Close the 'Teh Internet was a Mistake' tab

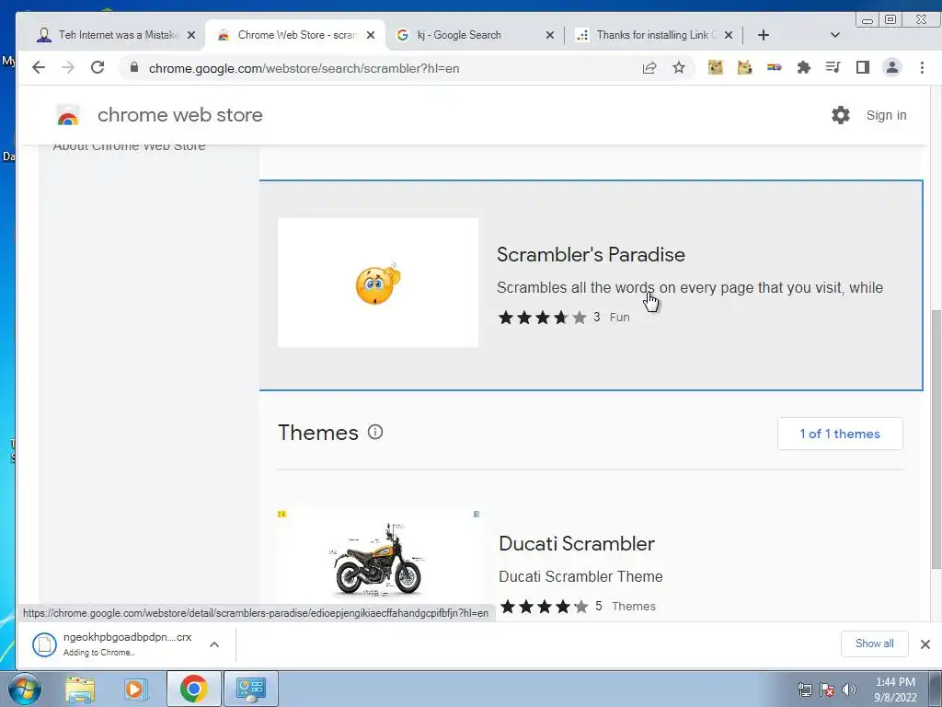click(x=191, y=35)
